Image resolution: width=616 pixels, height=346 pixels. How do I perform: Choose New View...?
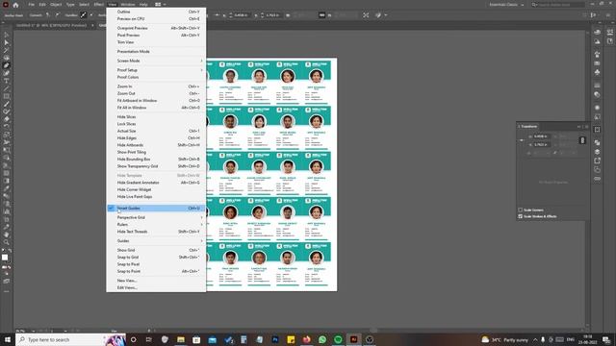156,281
